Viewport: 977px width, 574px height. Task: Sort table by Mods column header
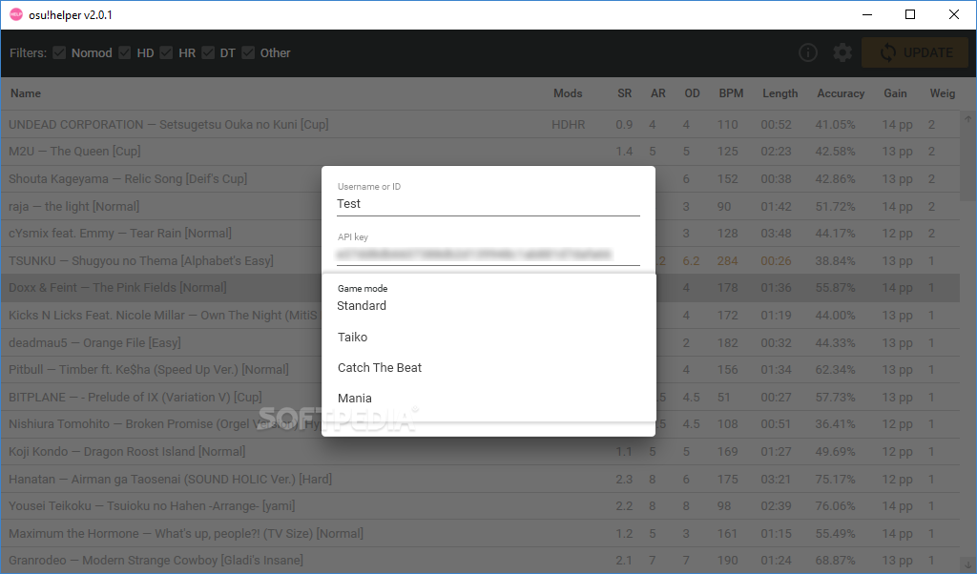568,93
